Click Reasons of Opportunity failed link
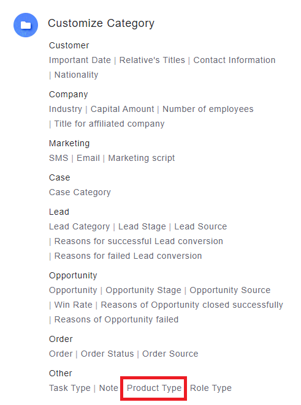Viewport: 301px width, 405px height. [x=116, y=320]
